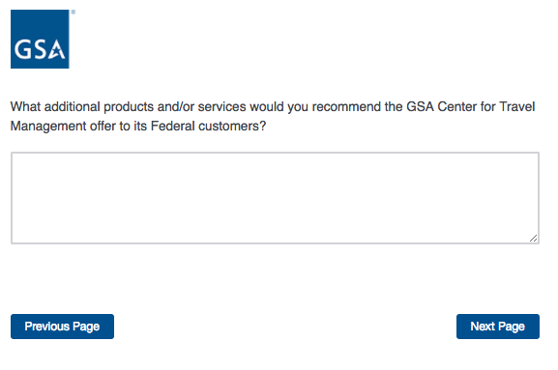Click the 'Next Page' label text

(x=497, y=327)
